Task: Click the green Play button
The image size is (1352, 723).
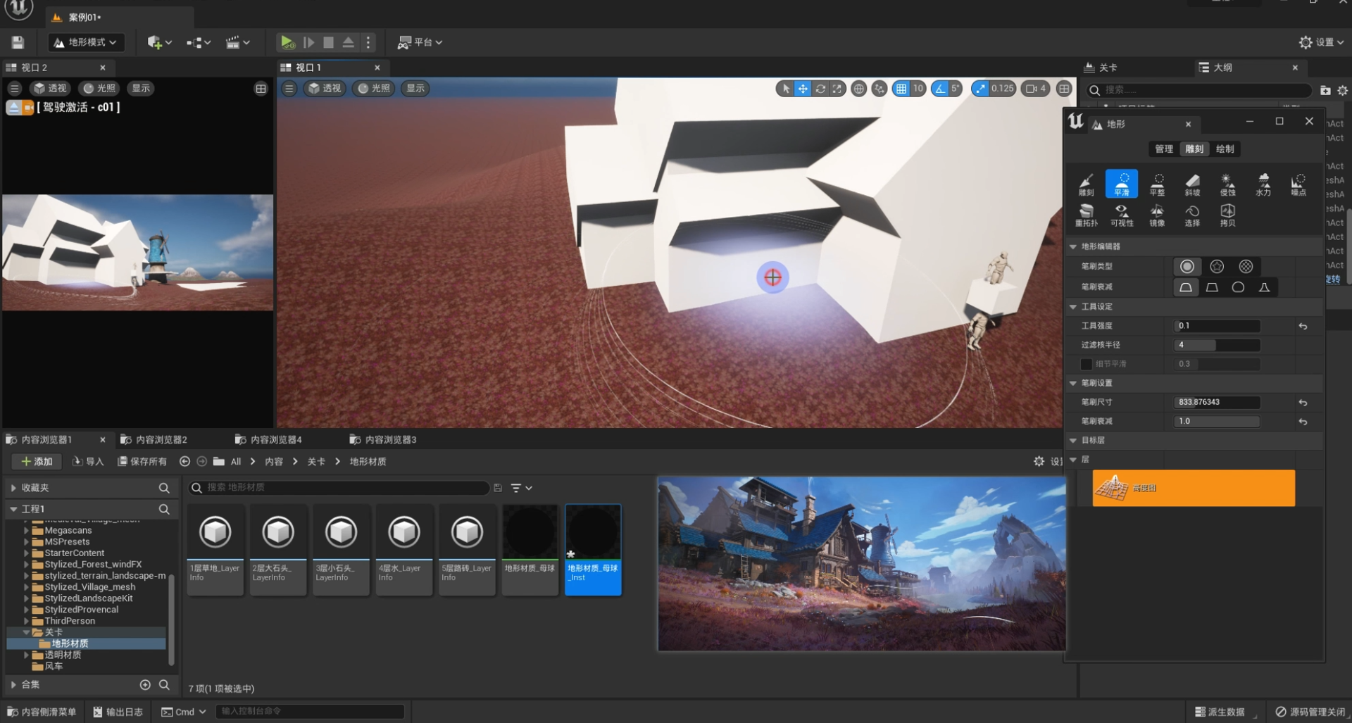Action: 287,42
